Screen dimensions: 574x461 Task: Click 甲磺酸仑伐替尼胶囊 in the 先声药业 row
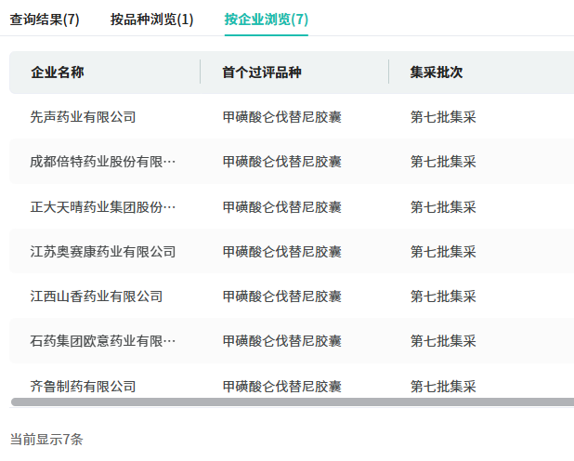pos(282,117)
